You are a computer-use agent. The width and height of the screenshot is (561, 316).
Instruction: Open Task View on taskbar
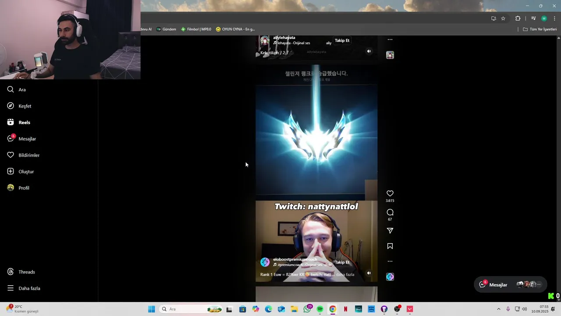229,309
